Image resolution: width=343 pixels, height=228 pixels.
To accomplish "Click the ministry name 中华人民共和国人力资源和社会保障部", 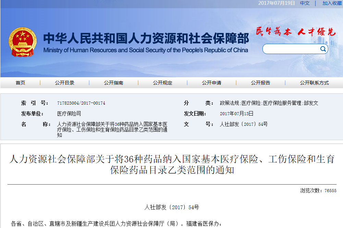I will [146, 38].
